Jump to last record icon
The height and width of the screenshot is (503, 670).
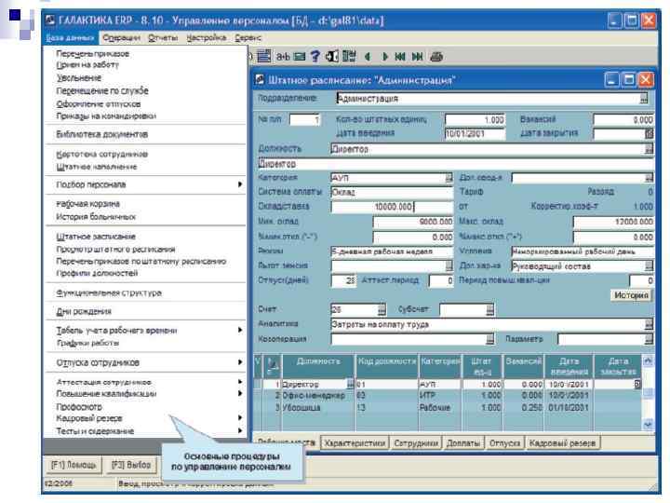418,57
